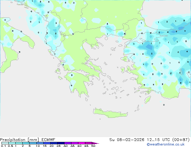The image size is (191, 147).
Task: Click the island of Crete on the map
Action: (x=110, y=113)
